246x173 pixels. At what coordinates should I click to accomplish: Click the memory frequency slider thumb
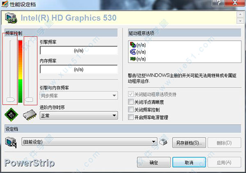[29, 99]
